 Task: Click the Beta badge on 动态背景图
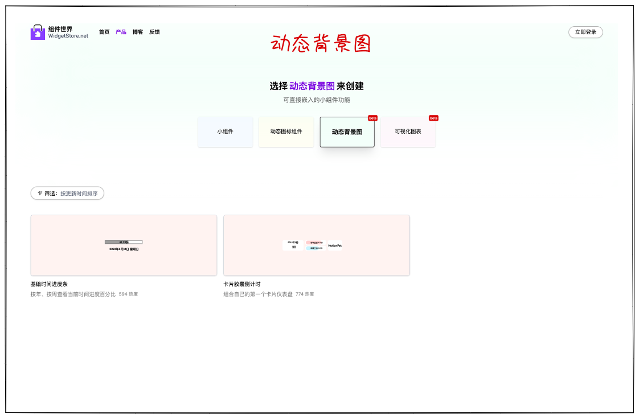[373, 118]
